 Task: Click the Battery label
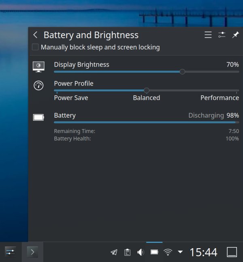[x=65, y=116]
